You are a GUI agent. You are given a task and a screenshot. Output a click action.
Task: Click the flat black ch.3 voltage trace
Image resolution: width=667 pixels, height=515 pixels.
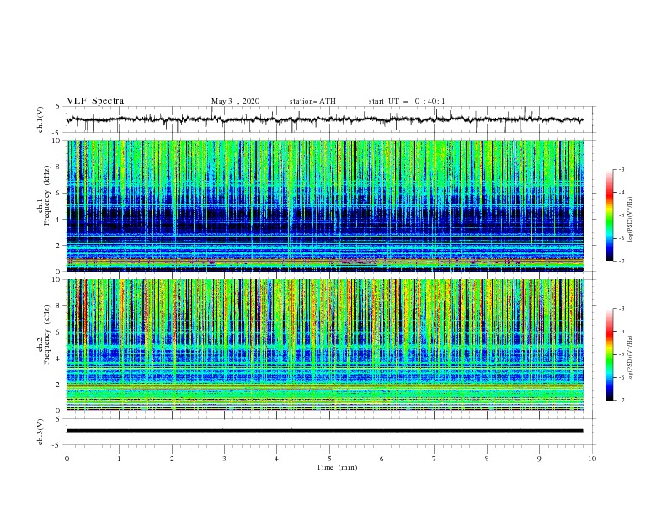pos(324,431)
